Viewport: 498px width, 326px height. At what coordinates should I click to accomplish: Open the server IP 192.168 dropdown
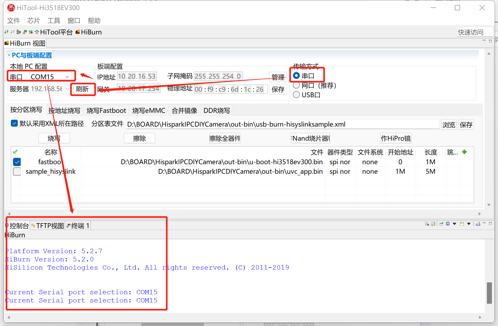click(x=67, y=89)
